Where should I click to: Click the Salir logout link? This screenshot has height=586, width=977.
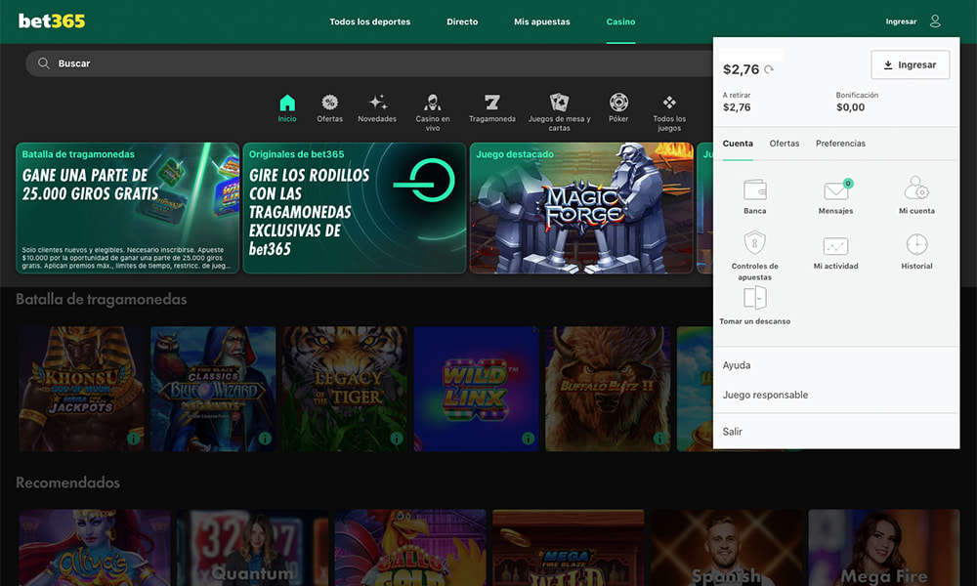(x=733, y=432)
